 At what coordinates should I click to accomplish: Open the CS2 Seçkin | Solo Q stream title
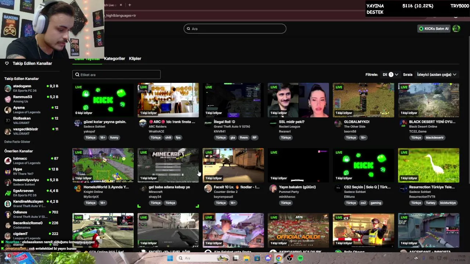click(367, 187)
